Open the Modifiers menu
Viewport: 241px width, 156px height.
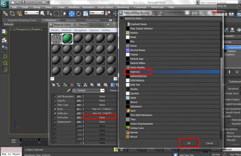(74, 7)
